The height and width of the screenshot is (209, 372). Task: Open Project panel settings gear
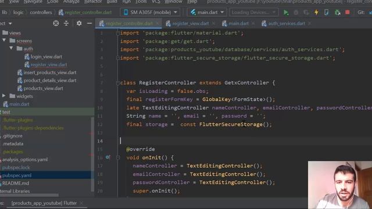79,23
